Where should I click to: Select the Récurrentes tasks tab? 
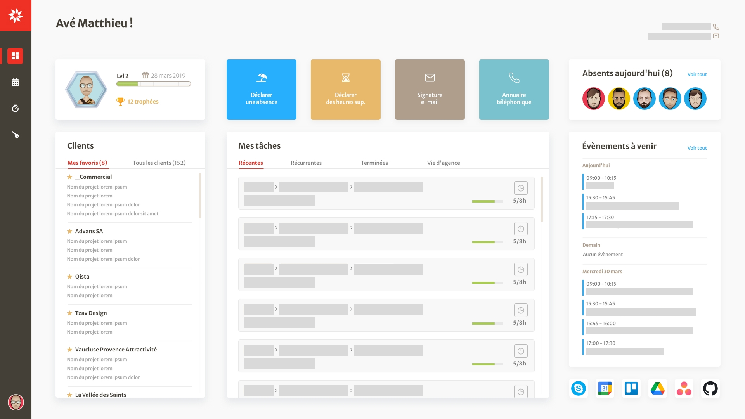coord(306,163)
